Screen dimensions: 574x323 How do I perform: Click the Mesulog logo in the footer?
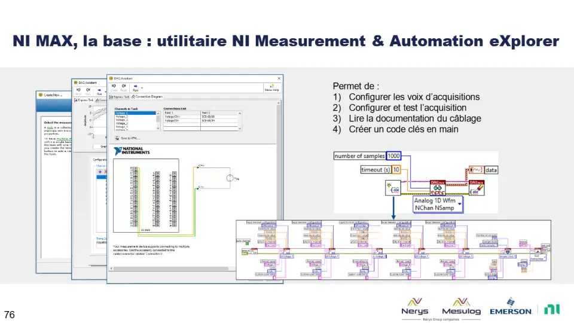461,306
